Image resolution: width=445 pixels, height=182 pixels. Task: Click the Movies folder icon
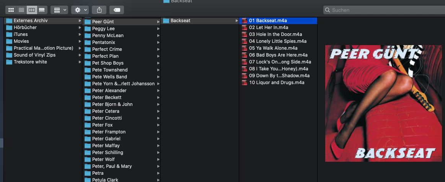(x=9, y=41)
